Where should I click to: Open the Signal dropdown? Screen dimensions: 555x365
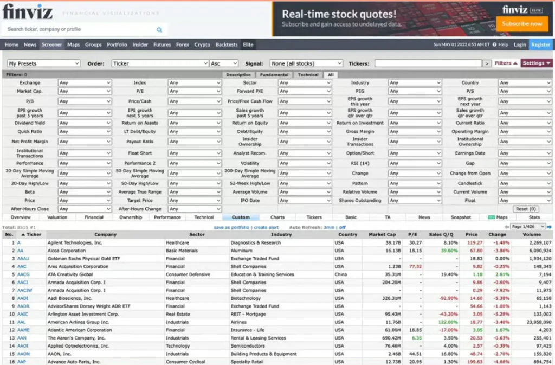306,63
